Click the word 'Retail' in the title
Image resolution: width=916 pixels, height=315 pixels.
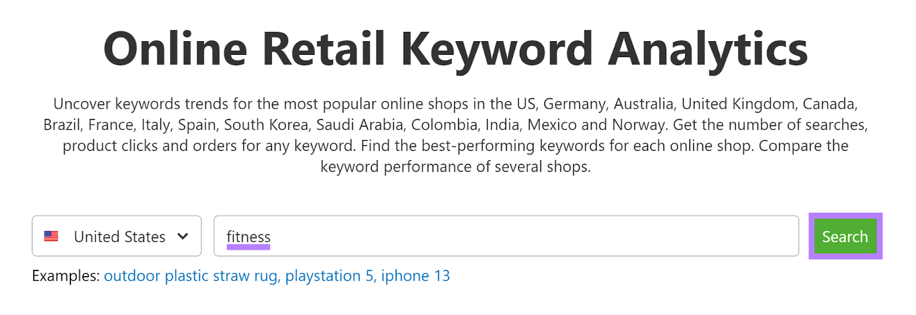[323, 50]
